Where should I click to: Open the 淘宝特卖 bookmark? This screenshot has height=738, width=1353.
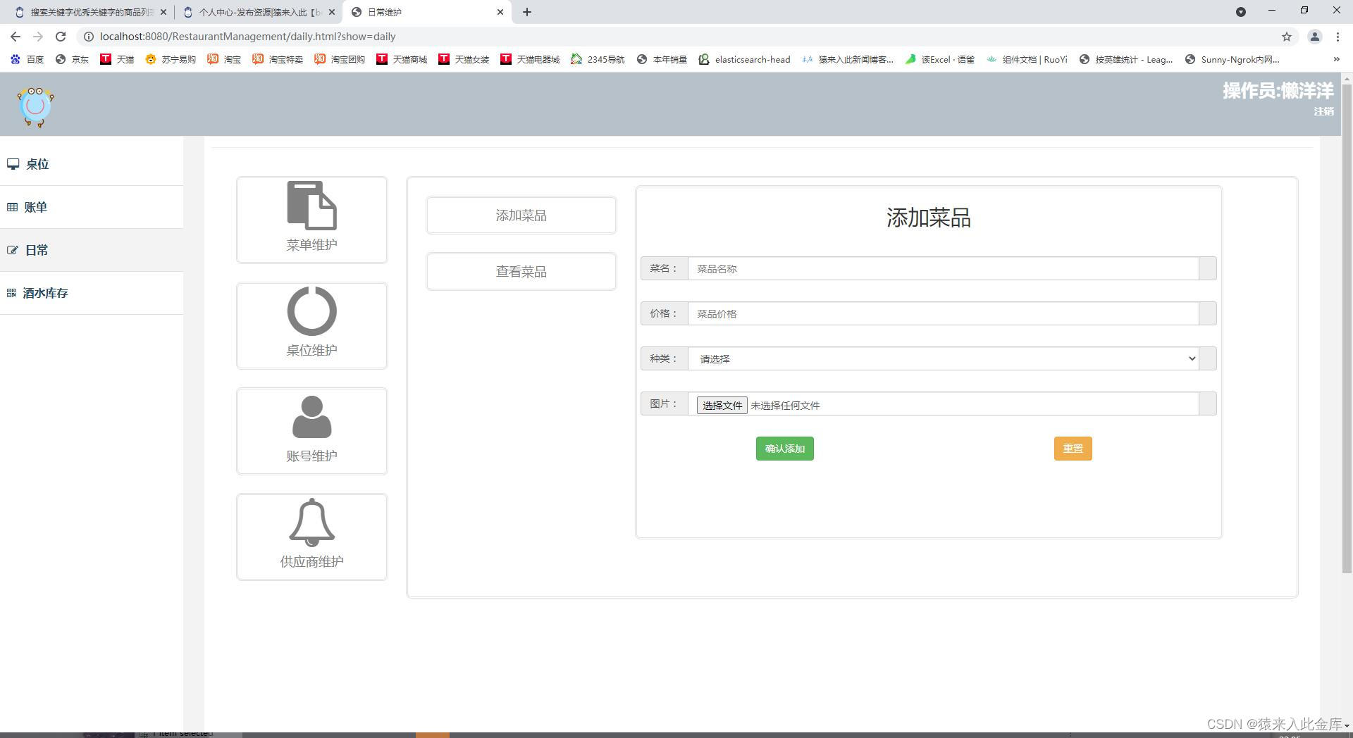pos(278,59)
